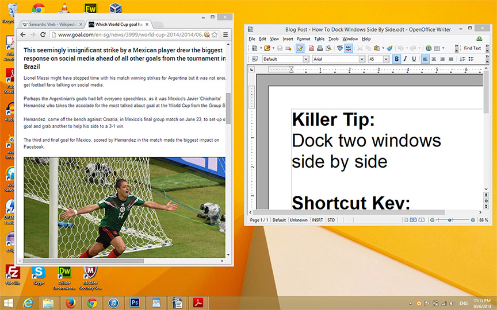Image resolution: width=497 pixels, height=310 pixels.
Task: Click the 88 % zoom value
Action: [483, 220]
